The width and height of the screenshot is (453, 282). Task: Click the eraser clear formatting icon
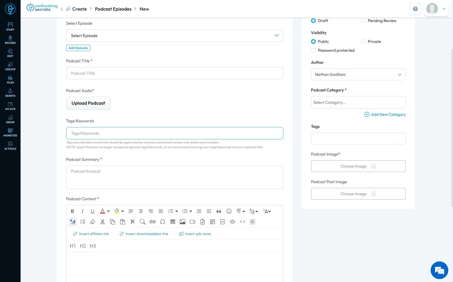(x=93, y=222)
